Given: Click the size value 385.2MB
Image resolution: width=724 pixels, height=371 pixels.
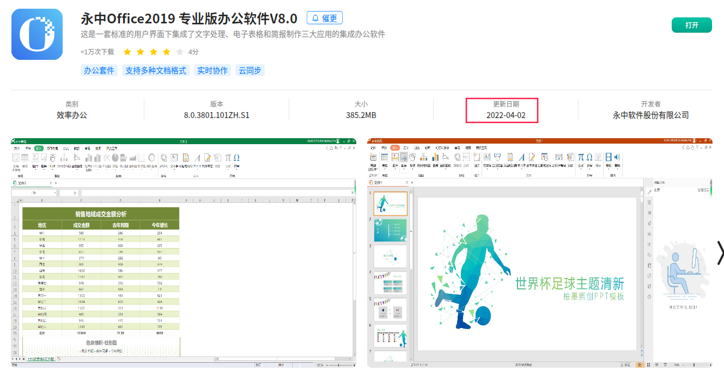Looking at the screenshot, I should tap(361, 115).
